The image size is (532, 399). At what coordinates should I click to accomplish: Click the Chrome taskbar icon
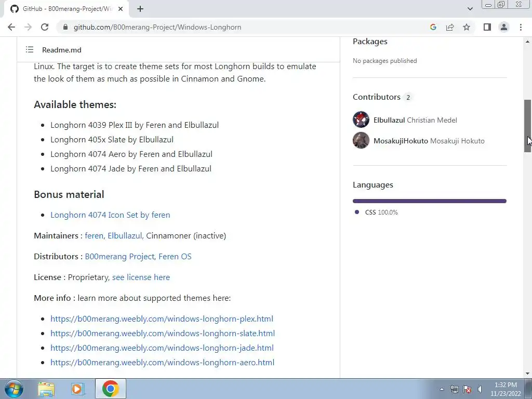pos(110,389)
